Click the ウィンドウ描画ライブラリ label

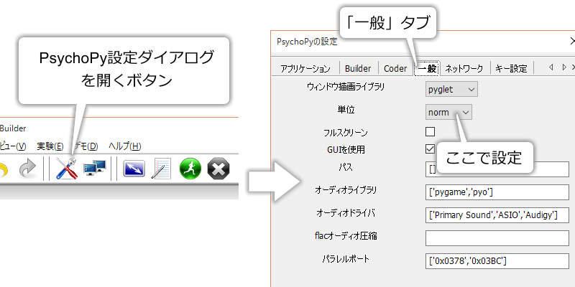[x=346, y=87]
